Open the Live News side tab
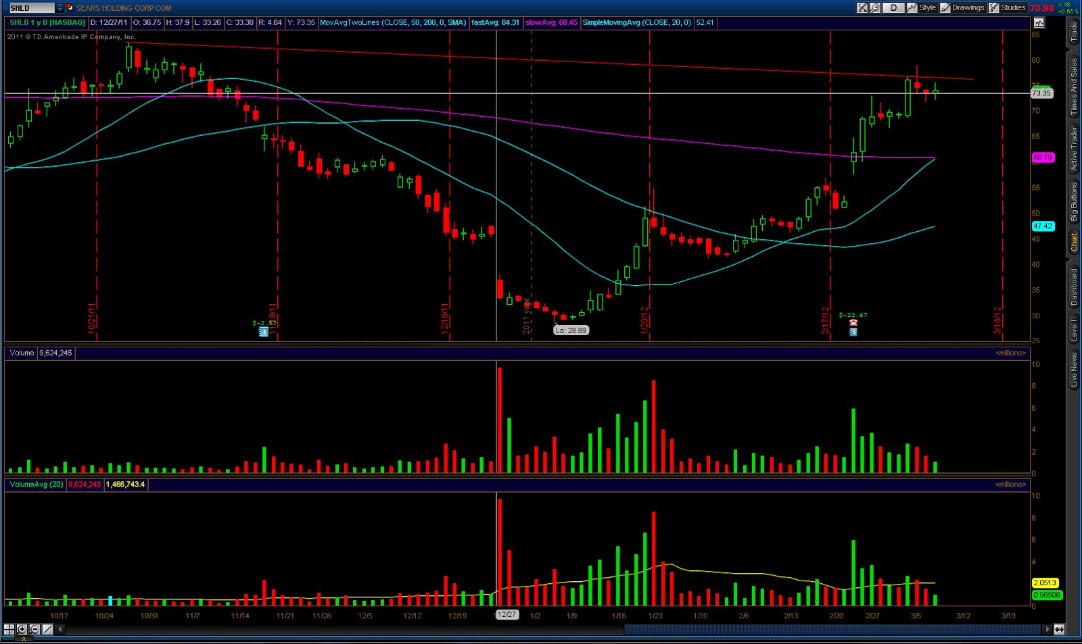Viewport: 1082px width, 644px height. [1073, 370]
